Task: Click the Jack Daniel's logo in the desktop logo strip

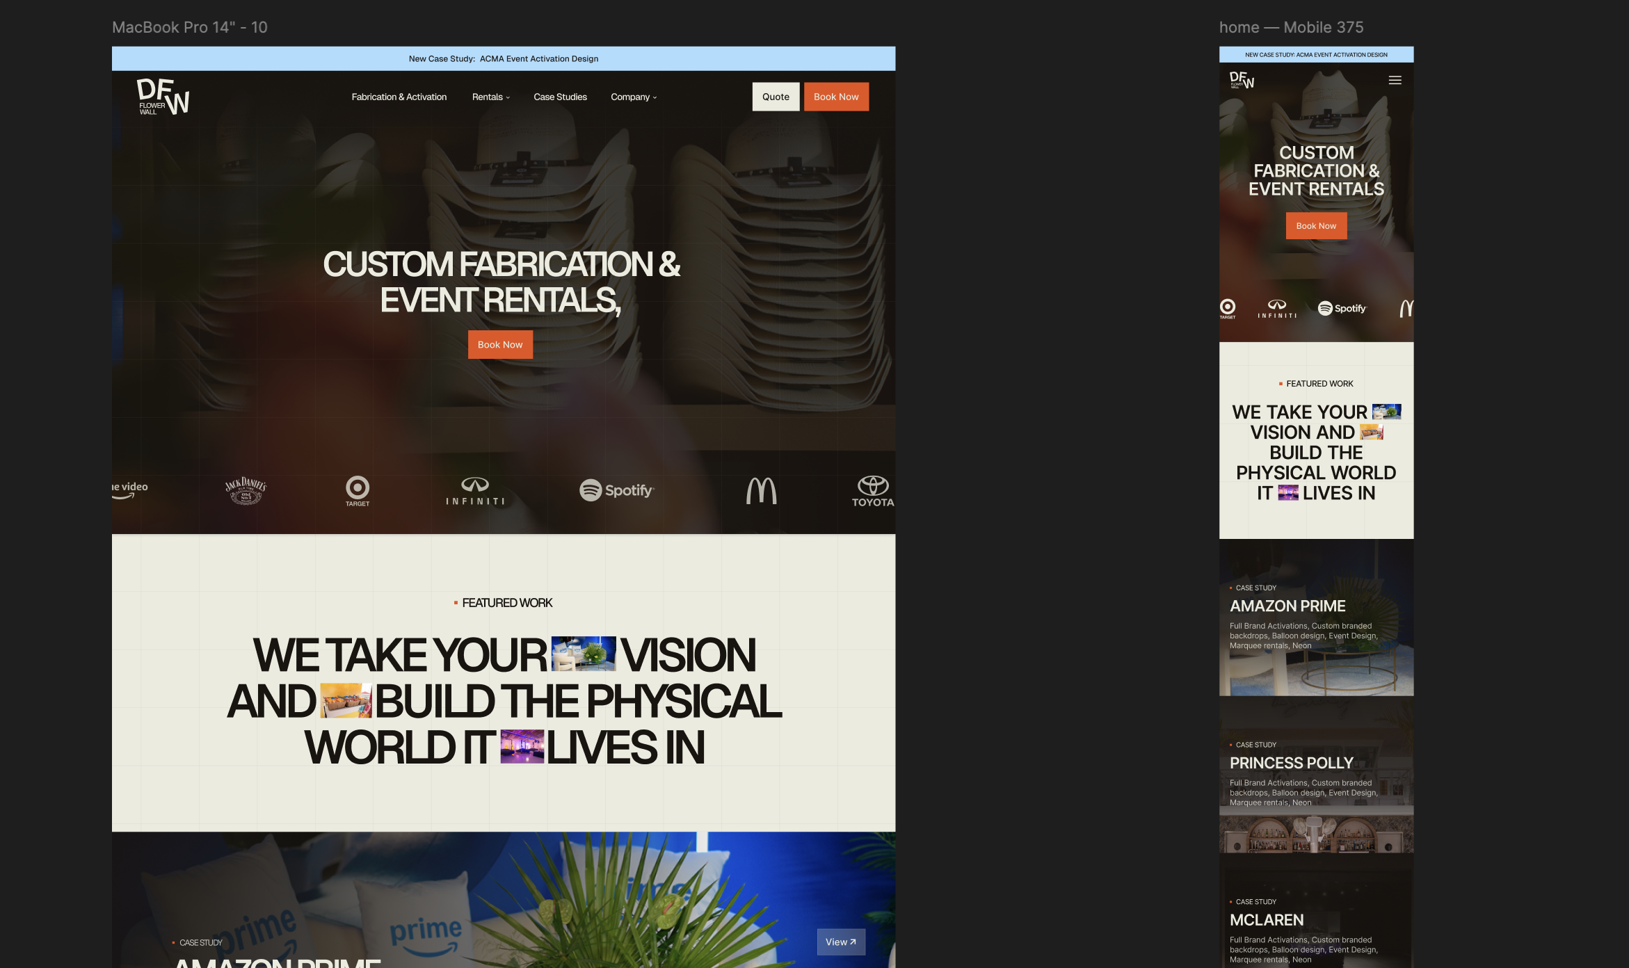Action: click(246, 490)
